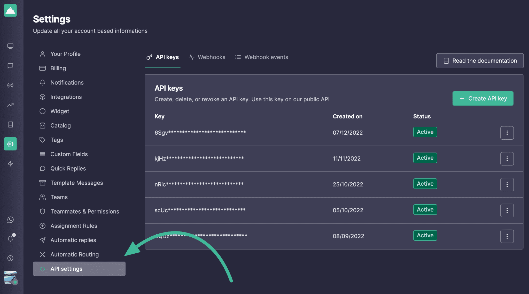Open options menu for kjHz key
This screenshot has height=294, width=529.
click(507, 159)
